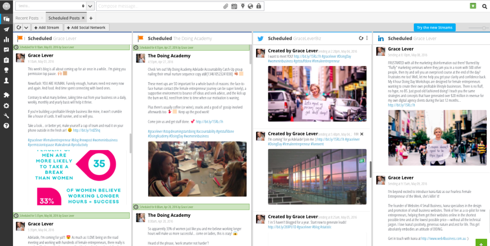Select Scheduled Posts tab
490x246 pixels.
64,18
